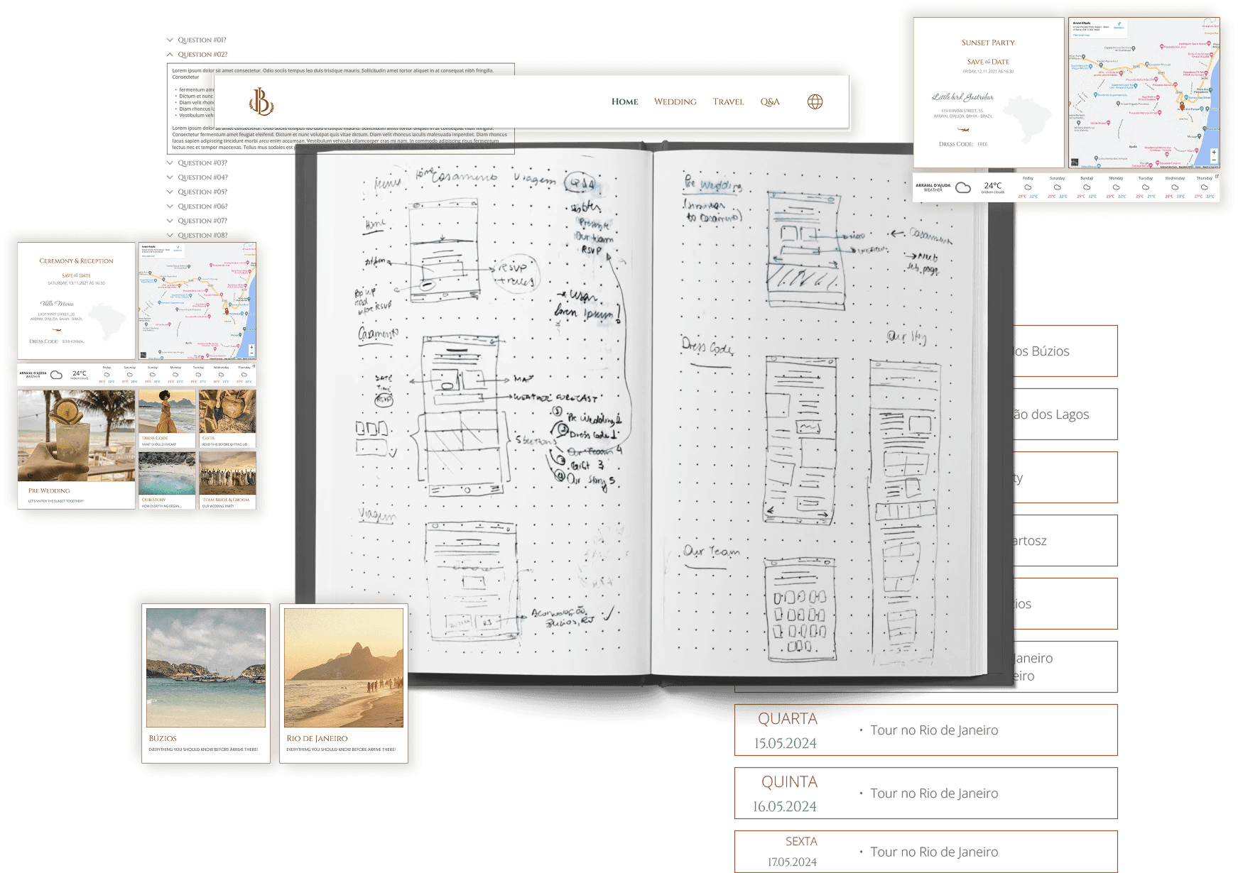Select the Sexta 17.05.2024 schedule row
Image resolution: width=1238 pixels, height=873 pixels.
[x=926, y=852]
